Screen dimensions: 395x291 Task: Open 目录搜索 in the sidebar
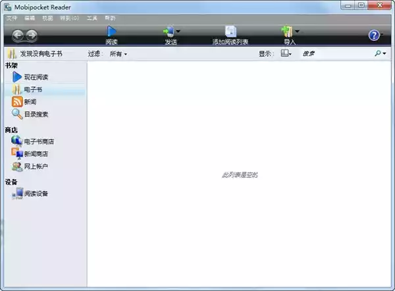36,114
